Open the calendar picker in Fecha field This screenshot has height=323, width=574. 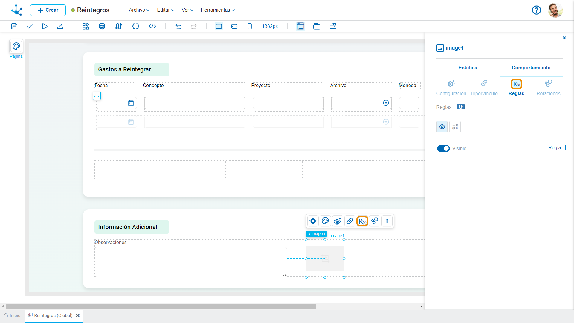[x=131, y=103]
